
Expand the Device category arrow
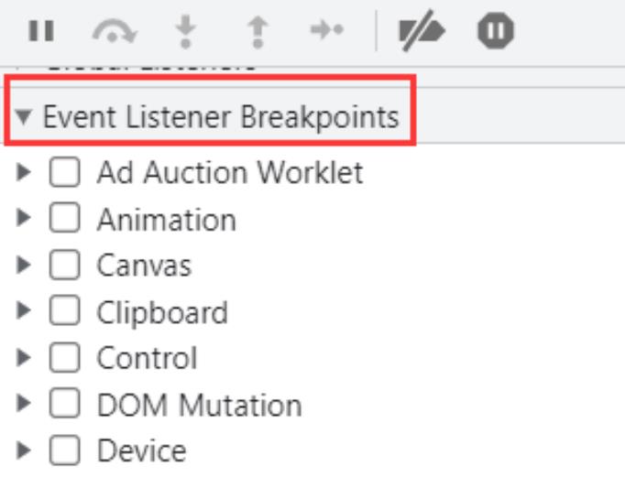[x=25, y=450]
